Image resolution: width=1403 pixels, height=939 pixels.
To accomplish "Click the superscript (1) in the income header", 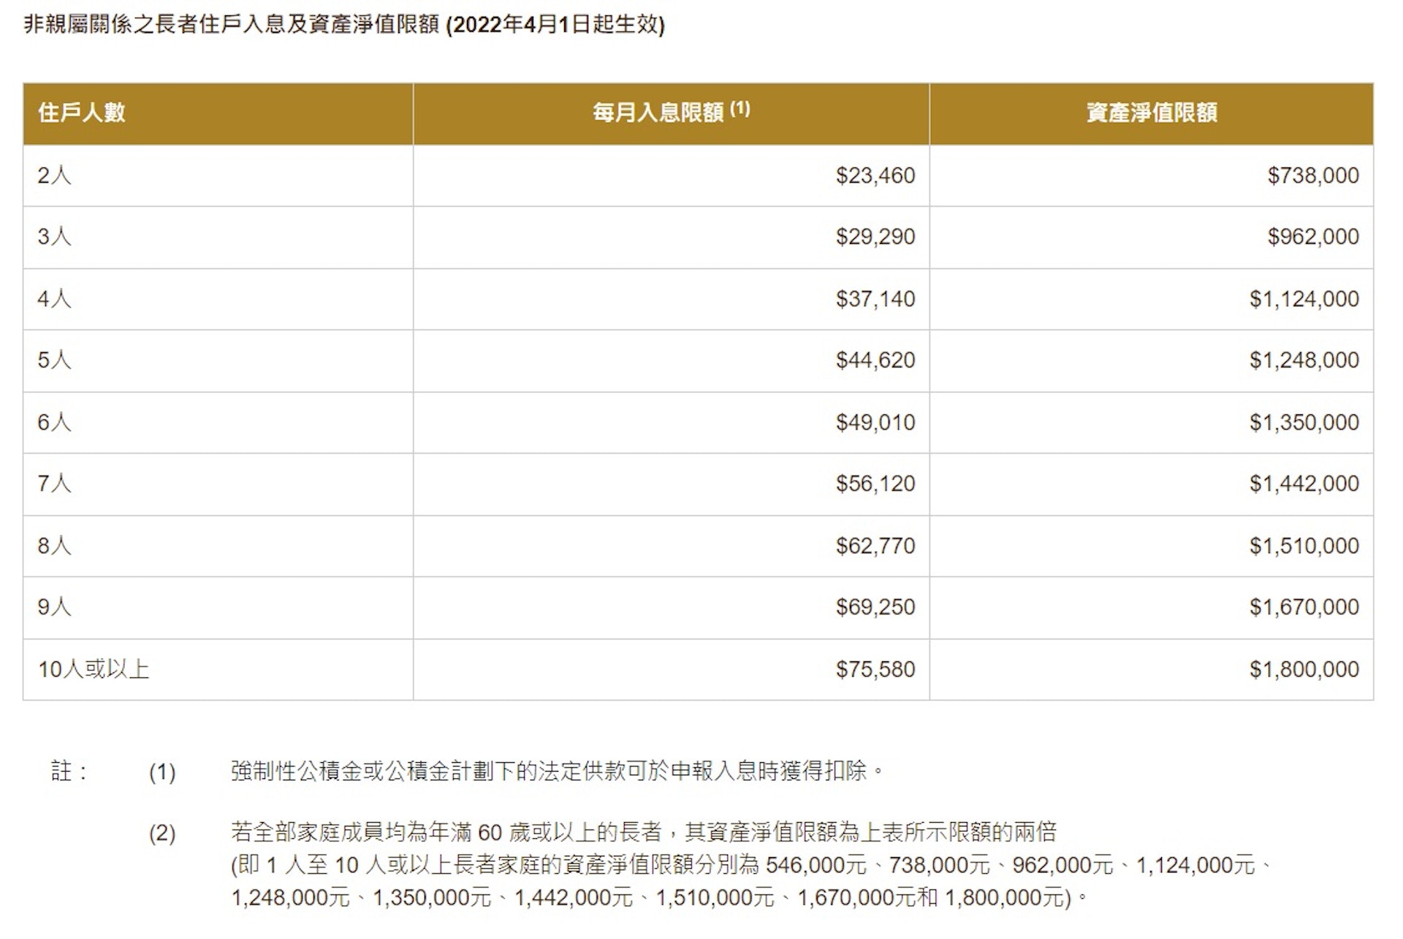I will 740,109.
